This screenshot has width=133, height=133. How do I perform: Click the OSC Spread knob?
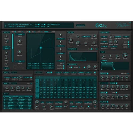[6, 36]
